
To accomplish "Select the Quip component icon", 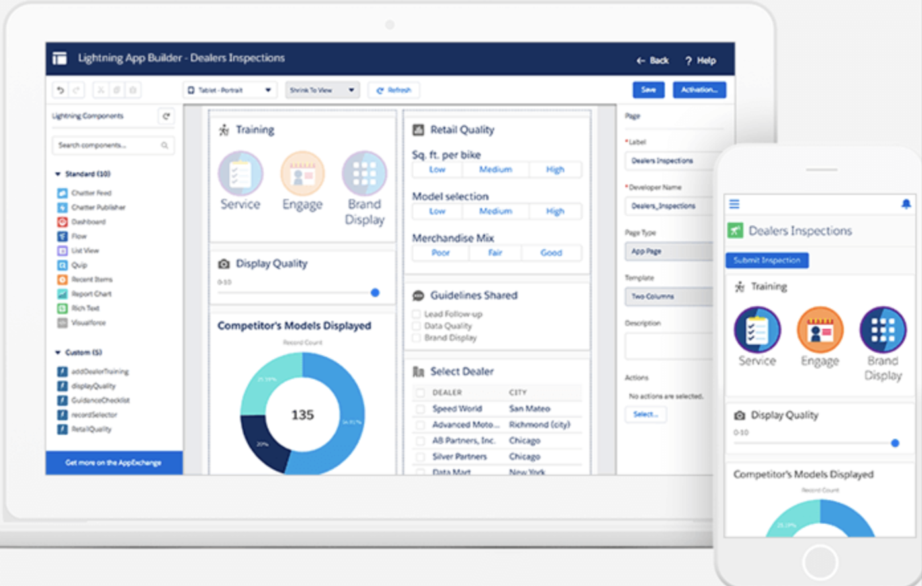I will 62,265.
